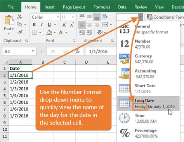Click the Conditional Formatting icon

(150, 17)
